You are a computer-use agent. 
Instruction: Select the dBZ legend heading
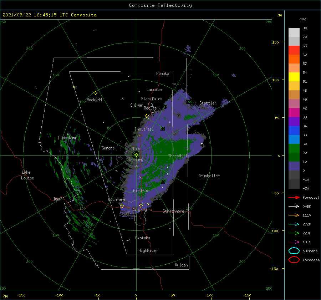pos(302,19)
